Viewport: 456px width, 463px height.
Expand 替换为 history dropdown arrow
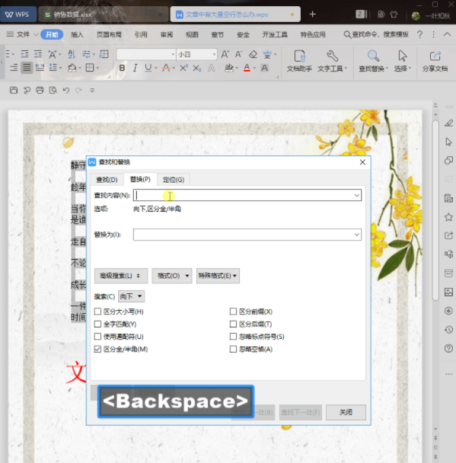356,235
